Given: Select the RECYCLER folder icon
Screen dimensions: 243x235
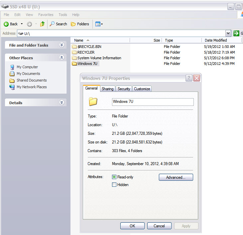Looking at the screenshot, I should coord(74,52).
